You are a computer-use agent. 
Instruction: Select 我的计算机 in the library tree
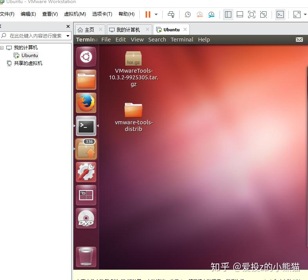(x=25, y=47)
